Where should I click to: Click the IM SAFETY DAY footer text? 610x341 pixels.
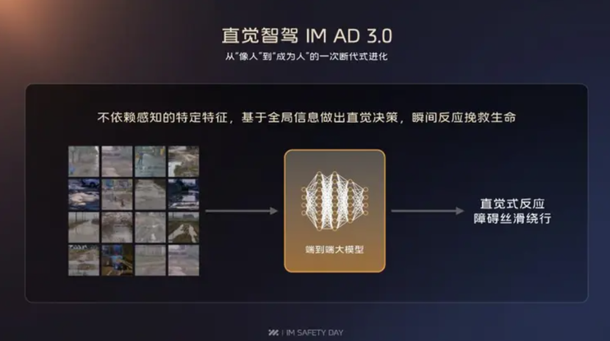click(x=315, y=333)
